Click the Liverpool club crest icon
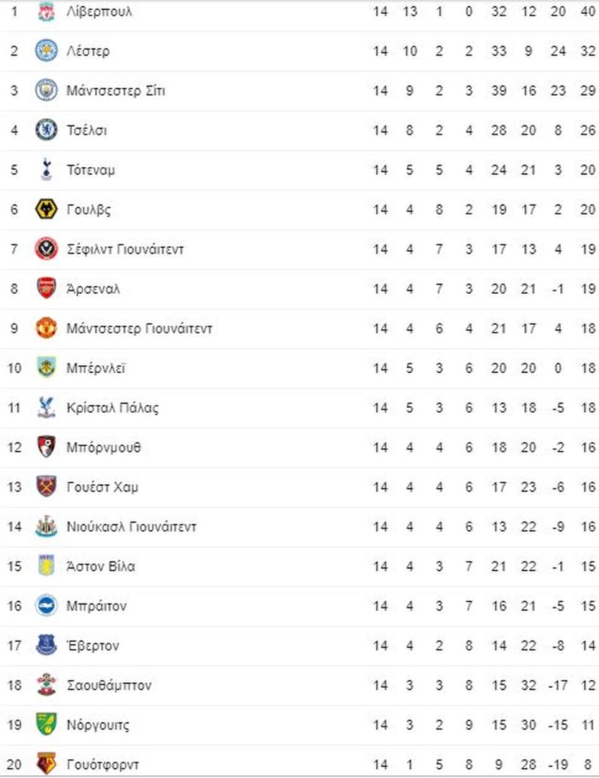 click(46, 11)
